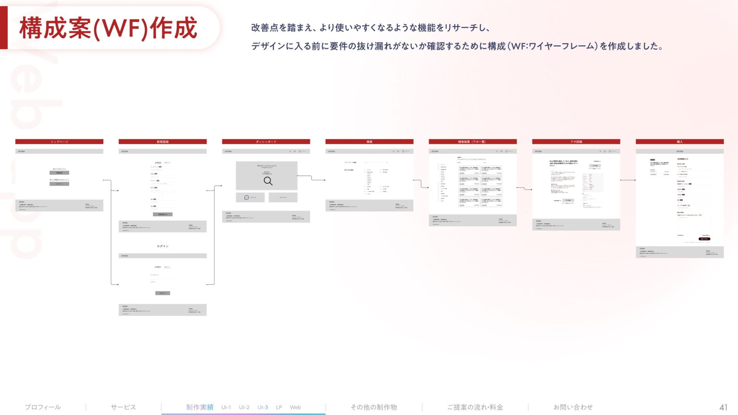The image size is (738, 415).
Task: Click the 購入 red header label
Action: click(x=680, y=142)
